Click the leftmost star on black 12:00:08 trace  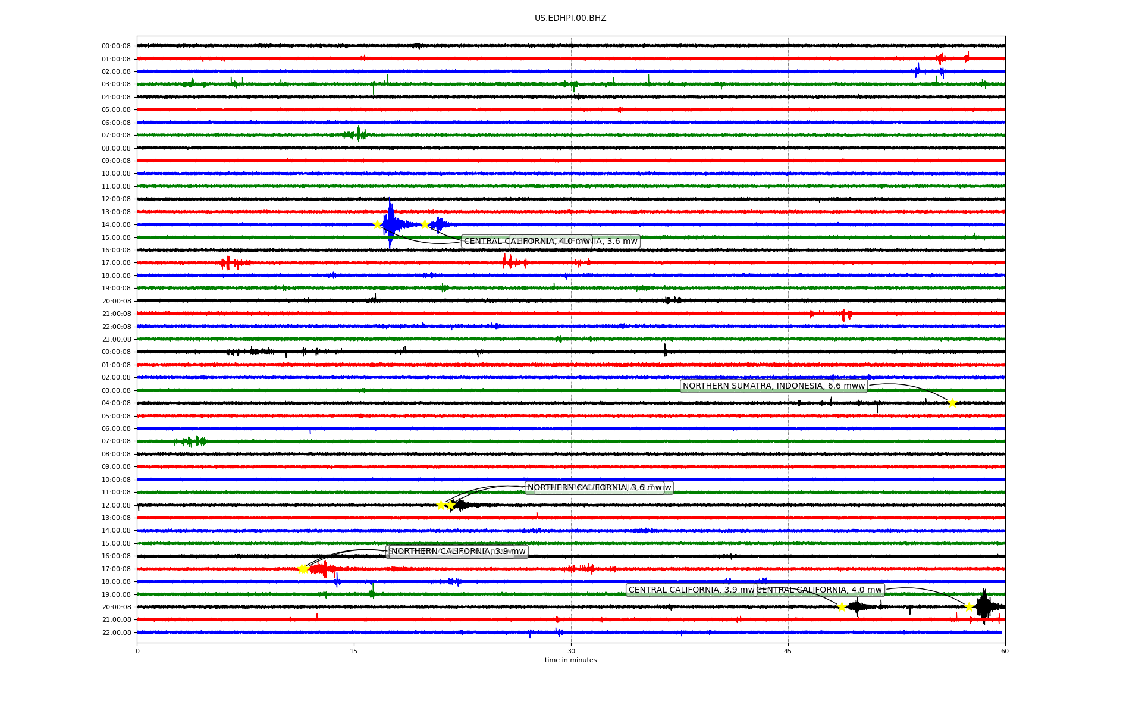(x=441, y=505)
